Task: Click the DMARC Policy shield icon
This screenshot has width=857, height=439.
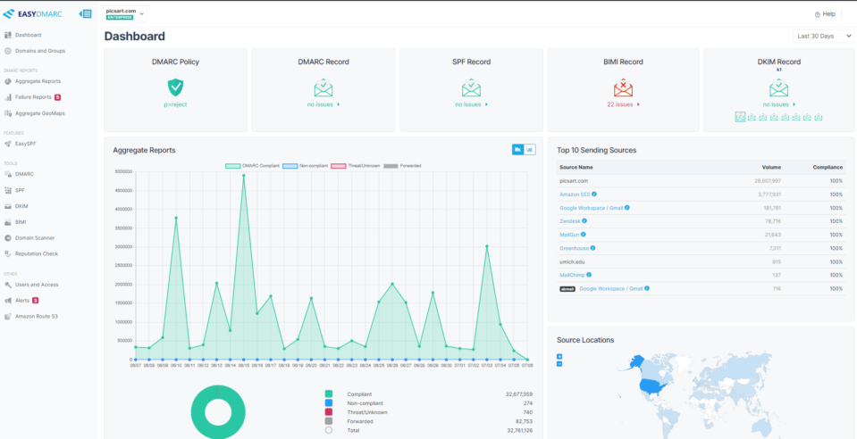Action: (175, 87)
